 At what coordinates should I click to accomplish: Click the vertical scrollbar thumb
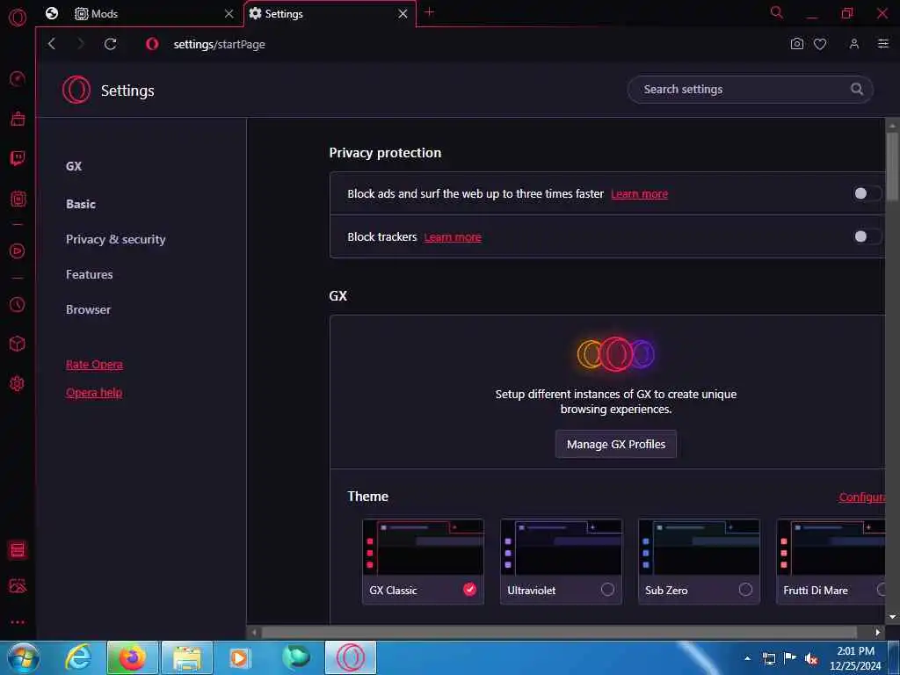tap(892, 166)
